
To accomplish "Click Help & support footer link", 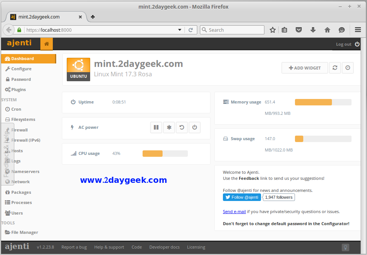I will click(109, 247).
